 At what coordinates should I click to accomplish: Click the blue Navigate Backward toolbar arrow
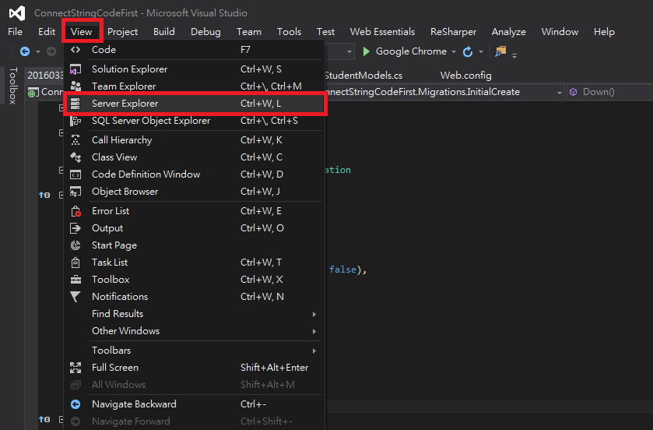coord(25,51)
